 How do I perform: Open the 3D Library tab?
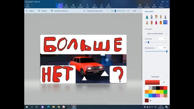tap(109, 6)
